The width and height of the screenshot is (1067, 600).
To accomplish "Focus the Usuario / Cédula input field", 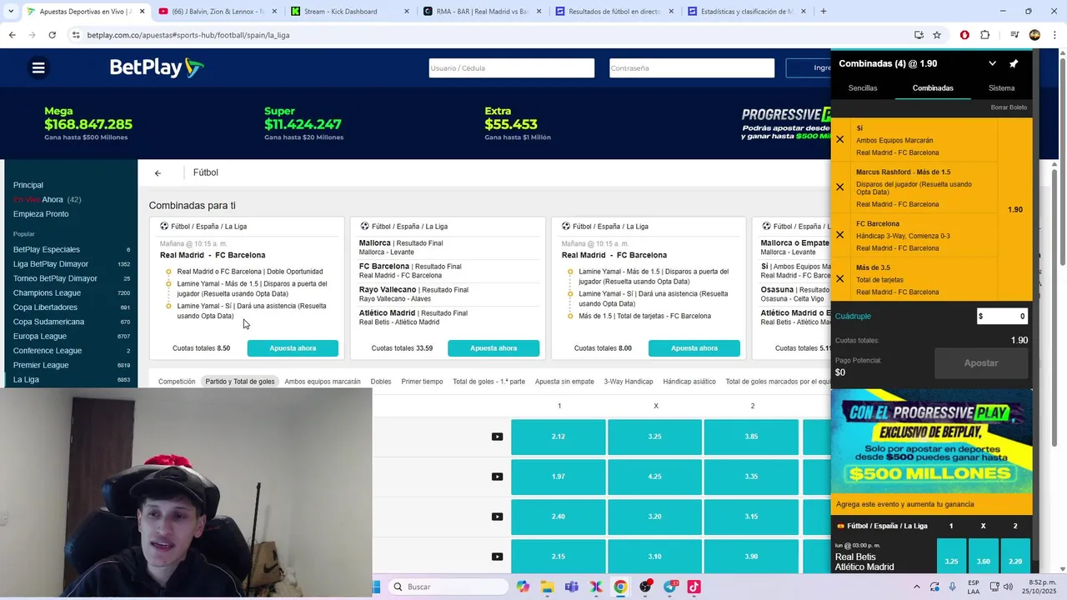I will [x=512, y=68].
